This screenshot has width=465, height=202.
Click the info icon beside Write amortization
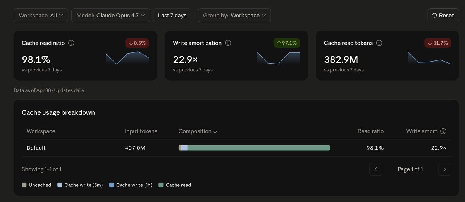coord(228,43)
